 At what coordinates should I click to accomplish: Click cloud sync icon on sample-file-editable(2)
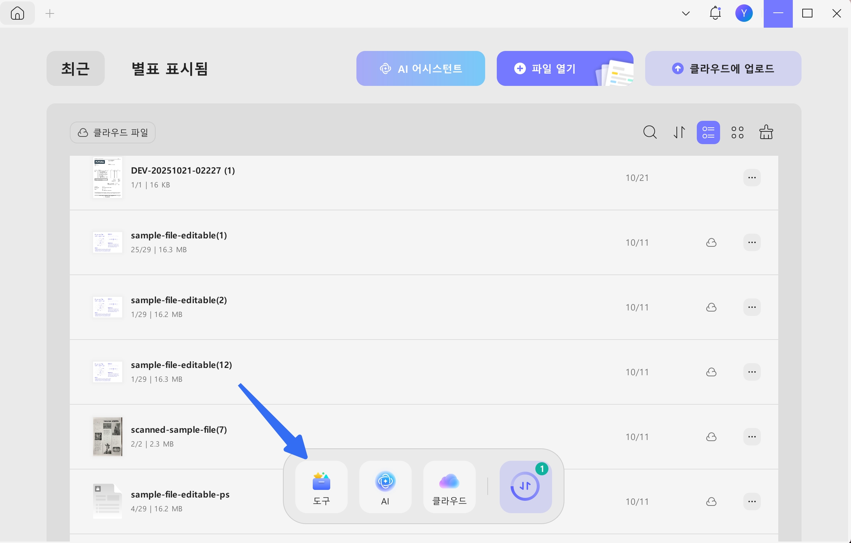711,307
